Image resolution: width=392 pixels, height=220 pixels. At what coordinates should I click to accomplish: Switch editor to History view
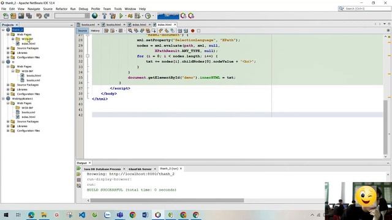coord(95,31)
